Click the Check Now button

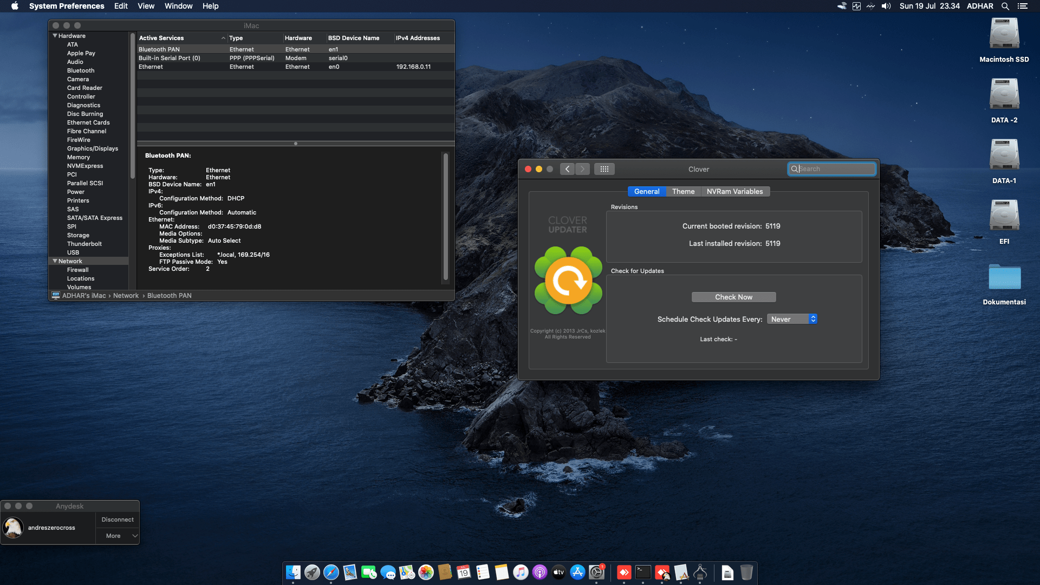click(733, 297)
